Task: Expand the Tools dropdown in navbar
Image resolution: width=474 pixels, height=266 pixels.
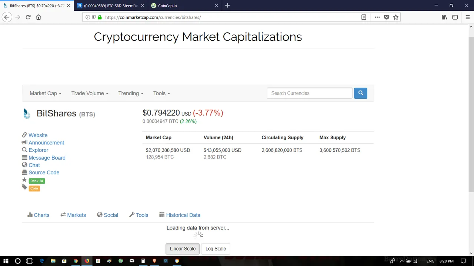Action: 161,93
